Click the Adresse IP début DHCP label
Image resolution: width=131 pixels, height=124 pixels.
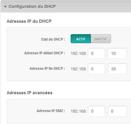(x=45, y=53)
